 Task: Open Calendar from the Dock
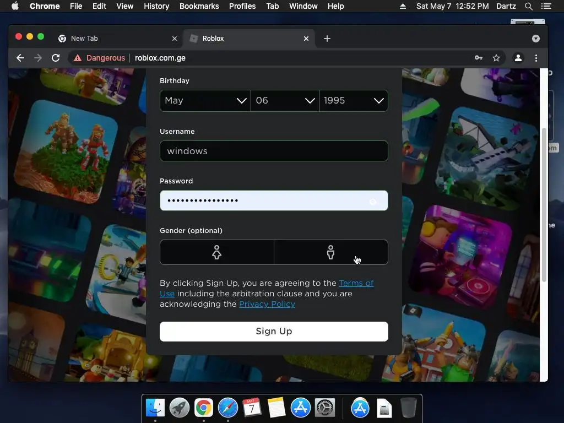pyautogui.click(x=252, y=408)
